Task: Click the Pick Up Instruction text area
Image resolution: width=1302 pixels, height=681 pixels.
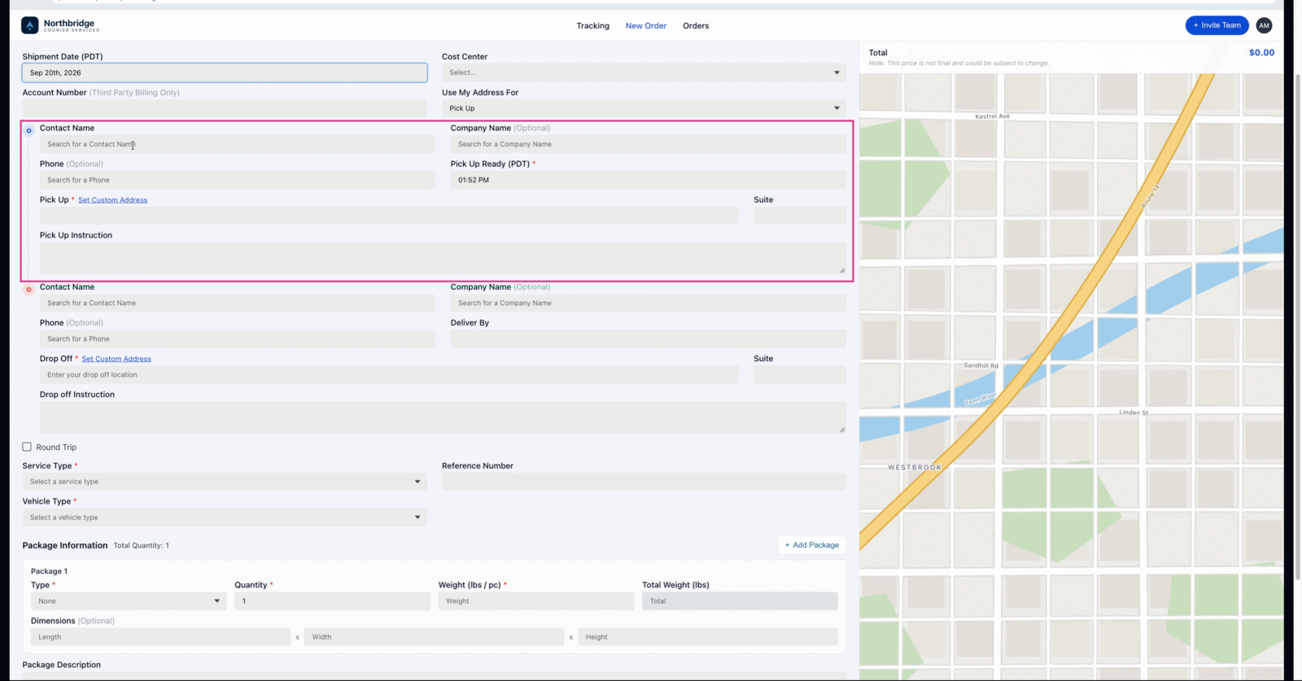Action: tap(443, 258)
